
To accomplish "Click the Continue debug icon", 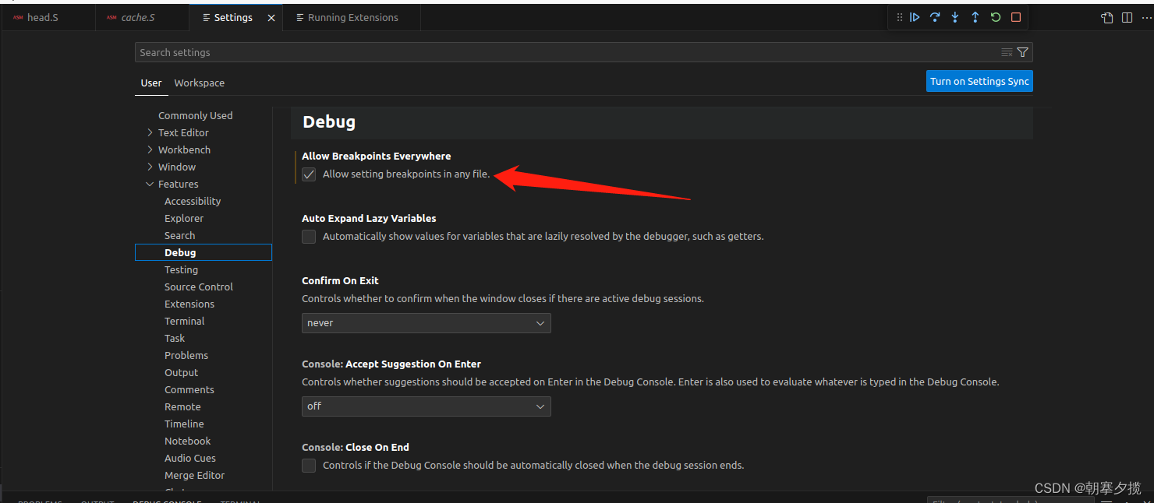I will point(915,16).
